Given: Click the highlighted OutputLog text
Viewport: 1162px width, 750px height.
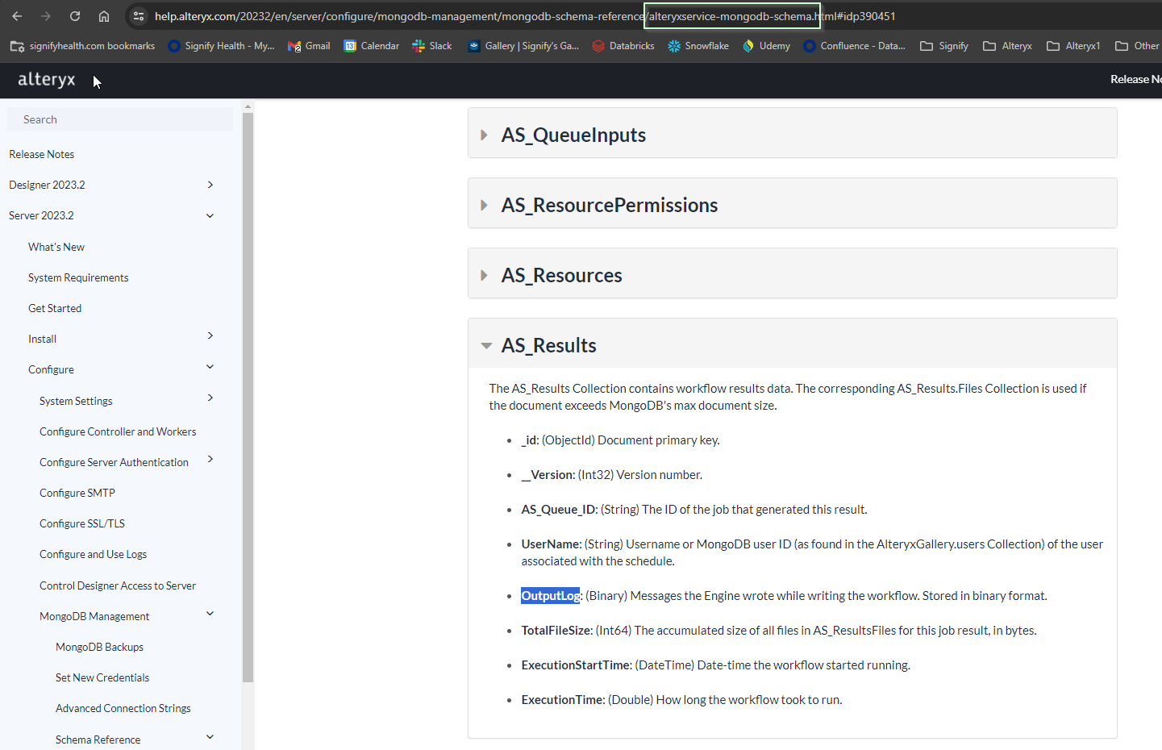Looking at the screenshot, I should [550, 595].
